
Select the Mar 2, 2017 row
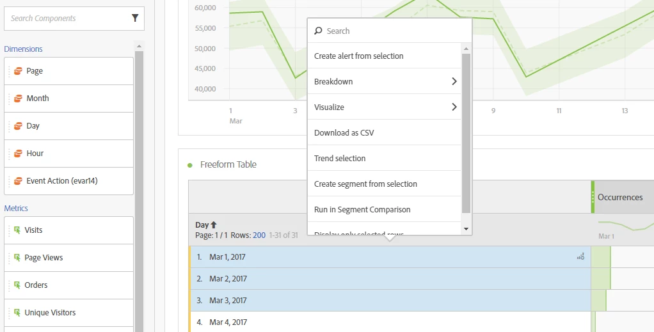tap(390, 279)
